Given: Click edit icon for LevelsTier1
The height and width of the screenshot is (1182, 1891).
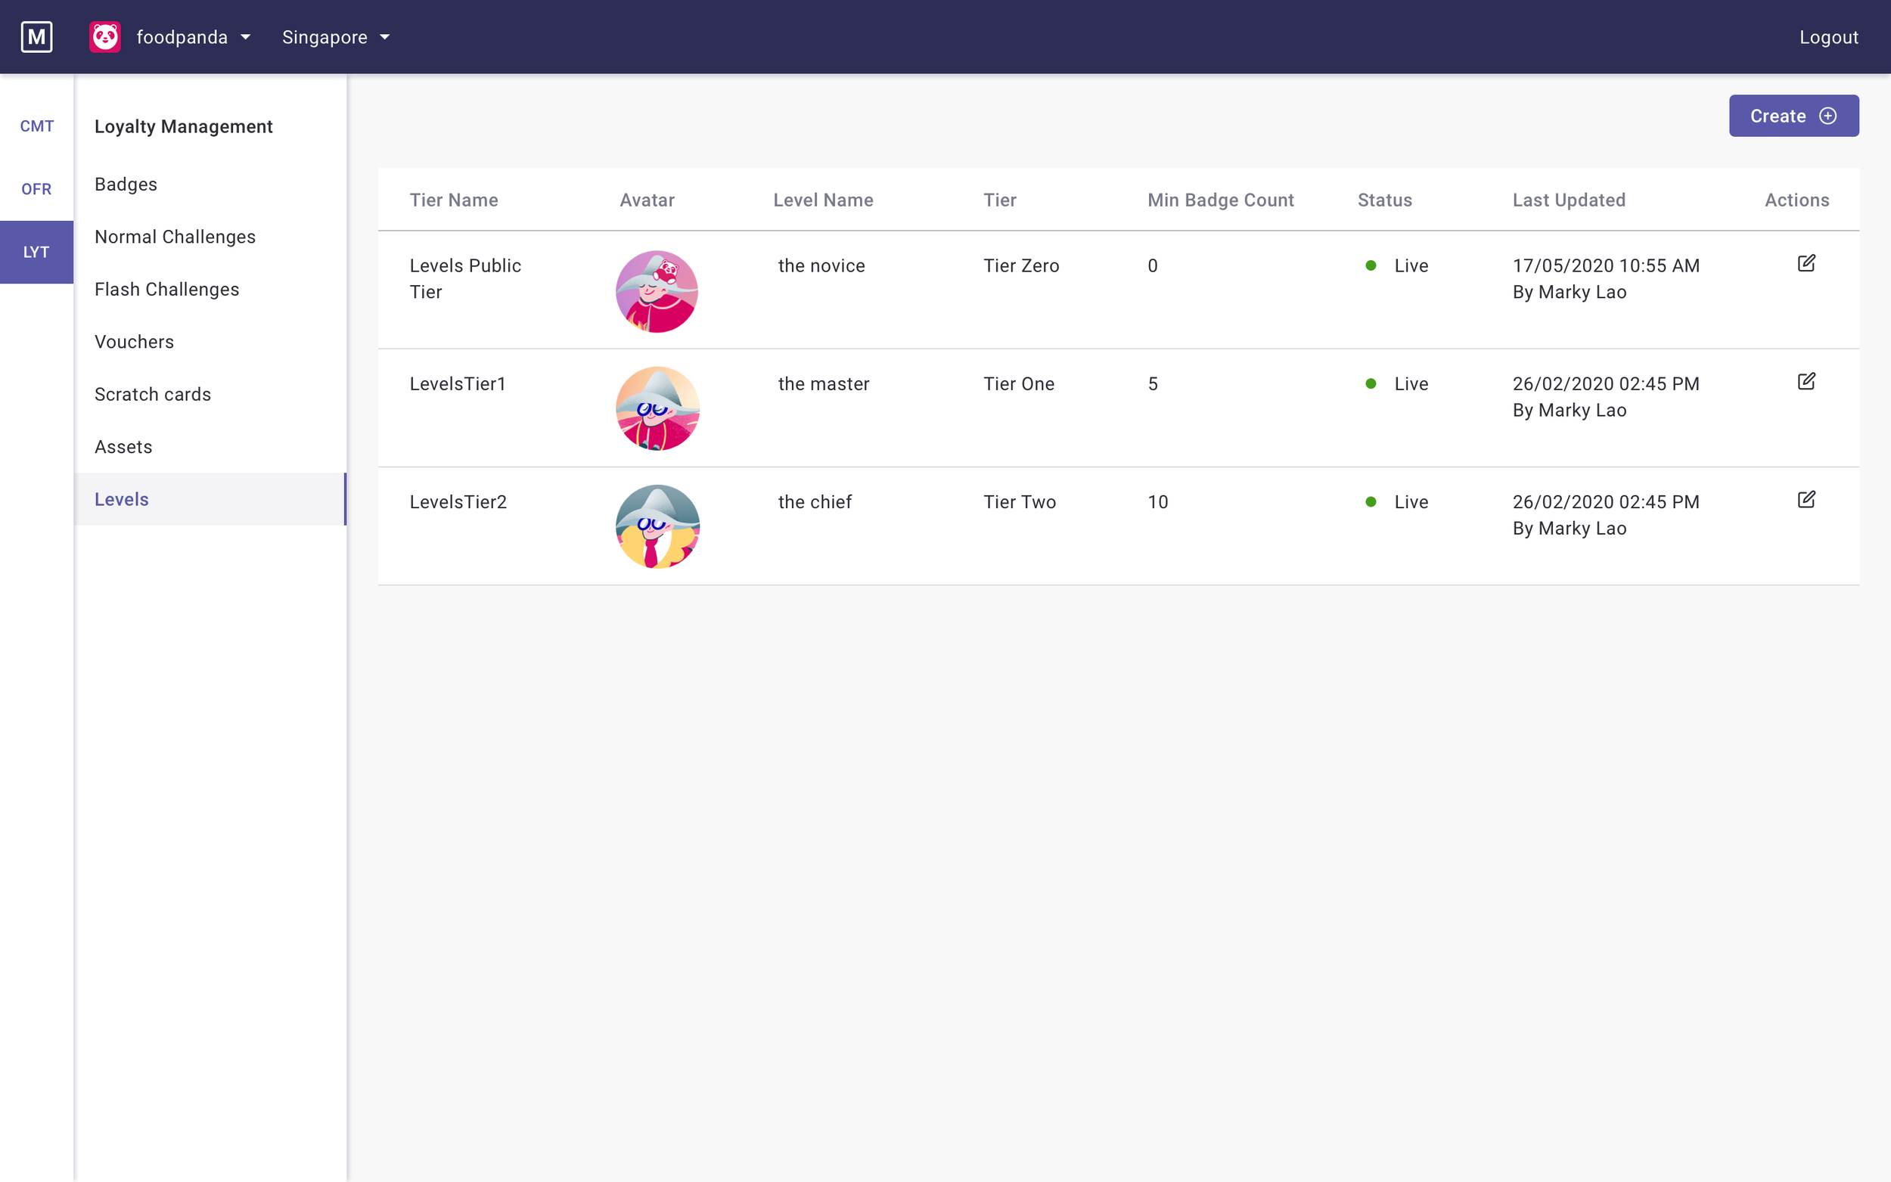Looking at the screenshot, I should click(x=1806, y=381).
